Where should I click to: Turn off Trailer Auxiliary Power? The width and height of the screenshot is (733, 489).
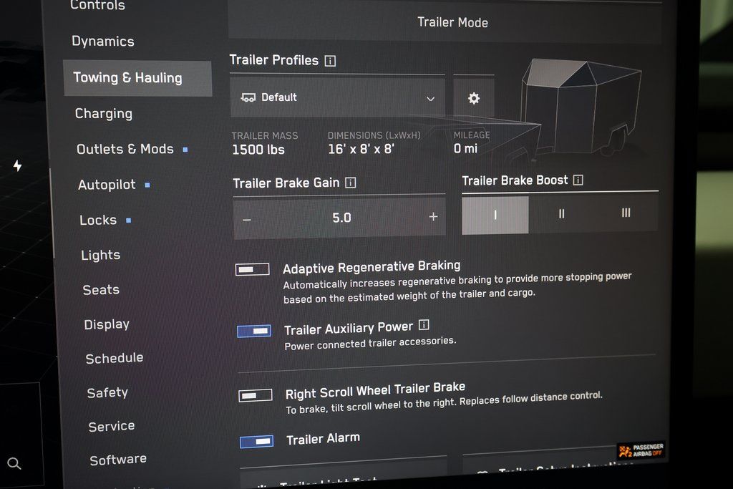(x=254, y=331)
